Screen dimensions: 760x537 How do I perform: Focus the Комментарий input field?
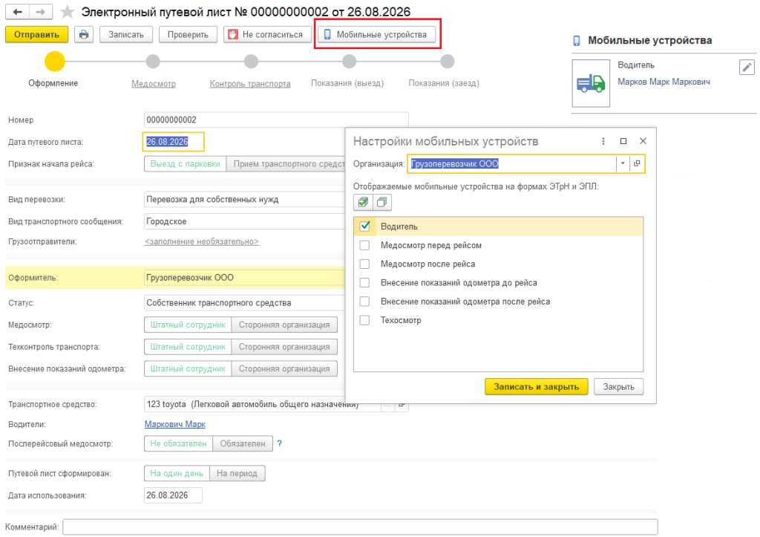360,527
